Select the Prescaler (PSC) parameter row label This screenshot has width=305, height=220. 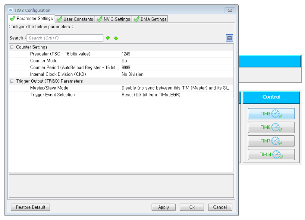60,54
